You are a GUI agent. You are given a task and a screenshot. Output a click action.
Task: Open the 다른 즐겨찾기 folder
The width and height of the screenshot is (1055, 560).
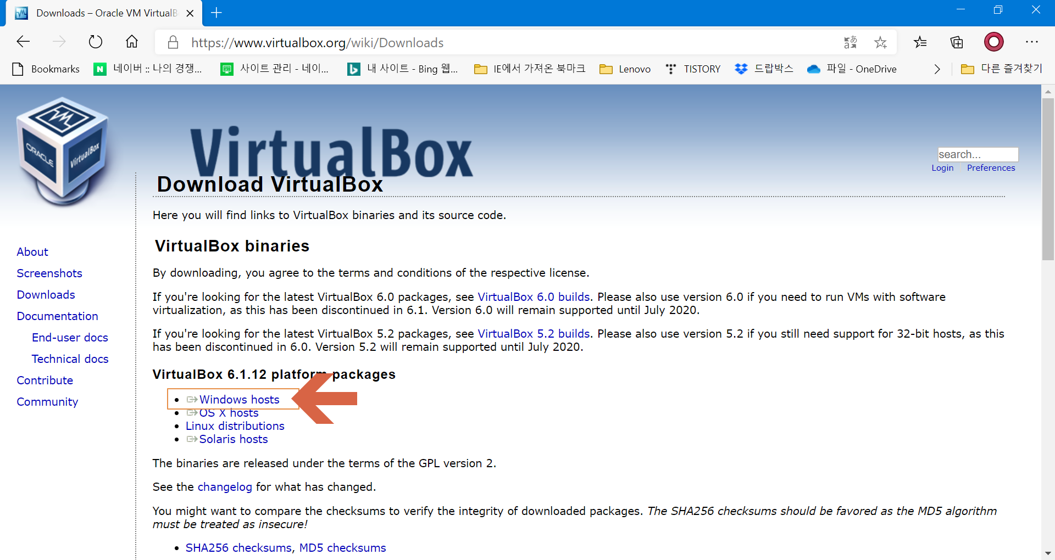(x=1001, y=69)
